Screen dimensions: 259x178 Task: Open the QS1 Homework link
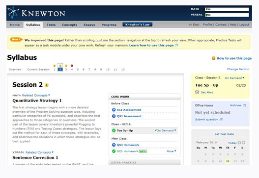(x=128, y=145)
